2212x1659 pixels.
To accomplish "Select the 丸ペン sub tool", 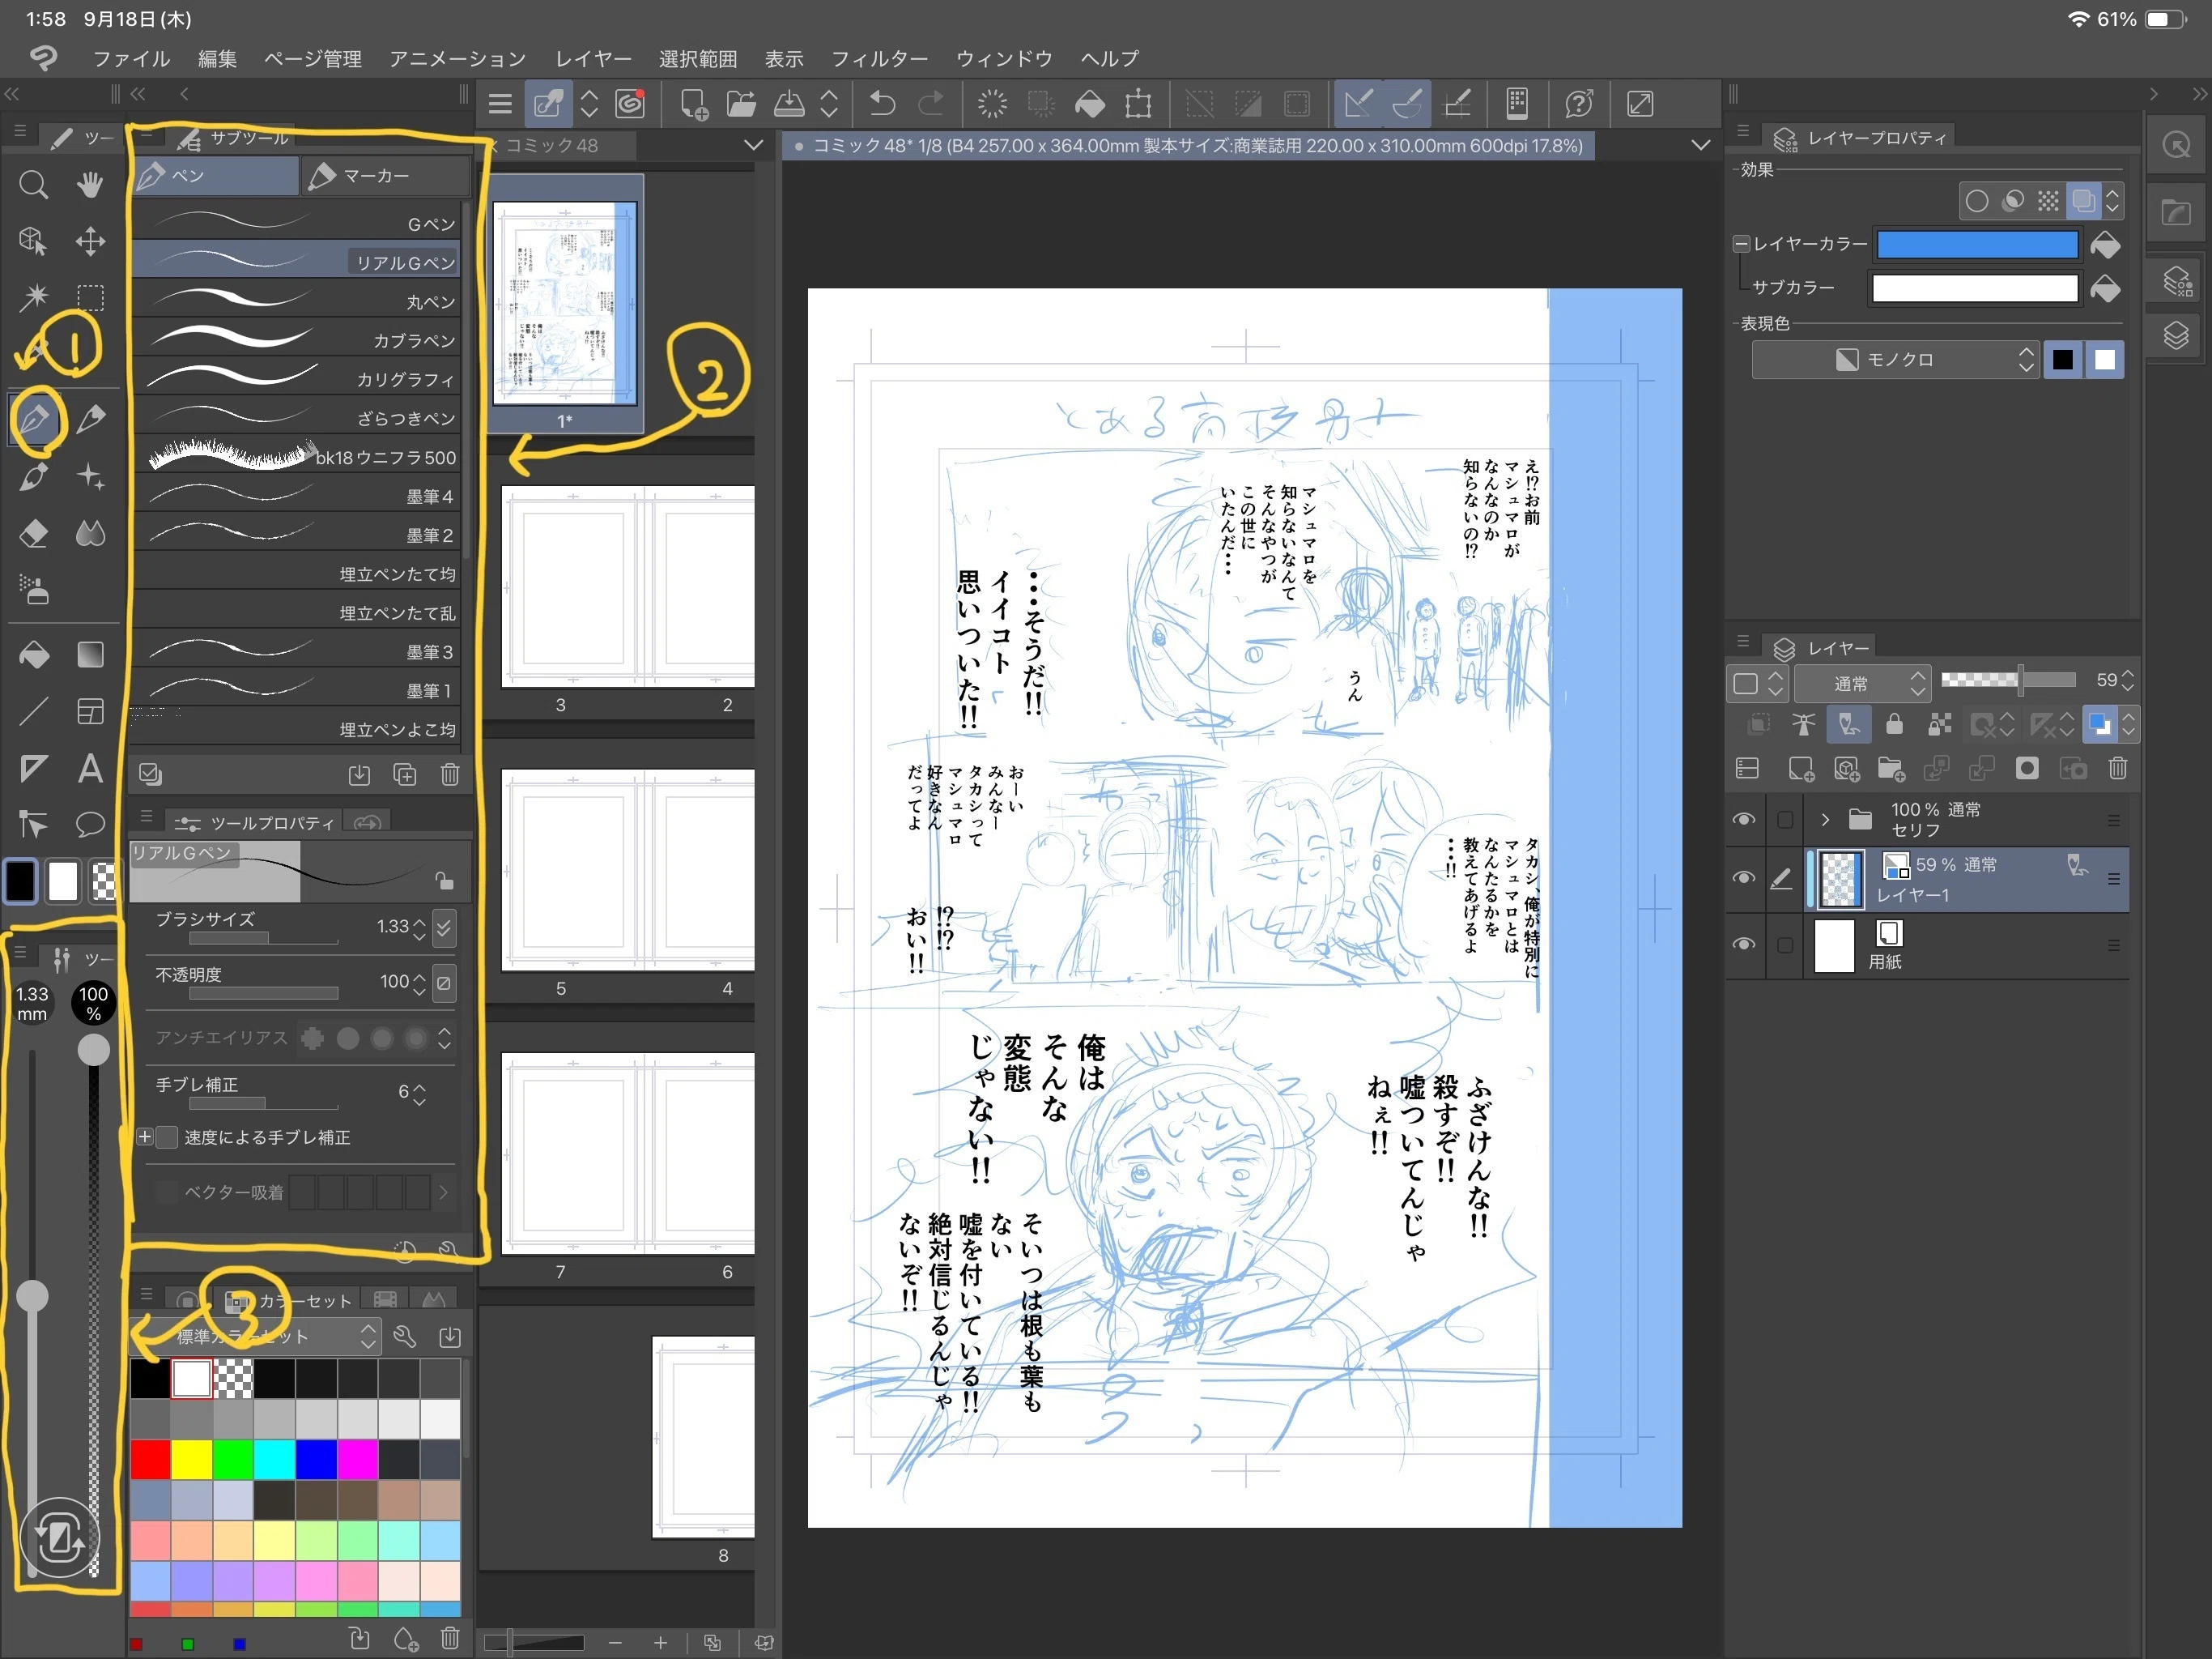I will pyautogui.click(x=296, y=301).
